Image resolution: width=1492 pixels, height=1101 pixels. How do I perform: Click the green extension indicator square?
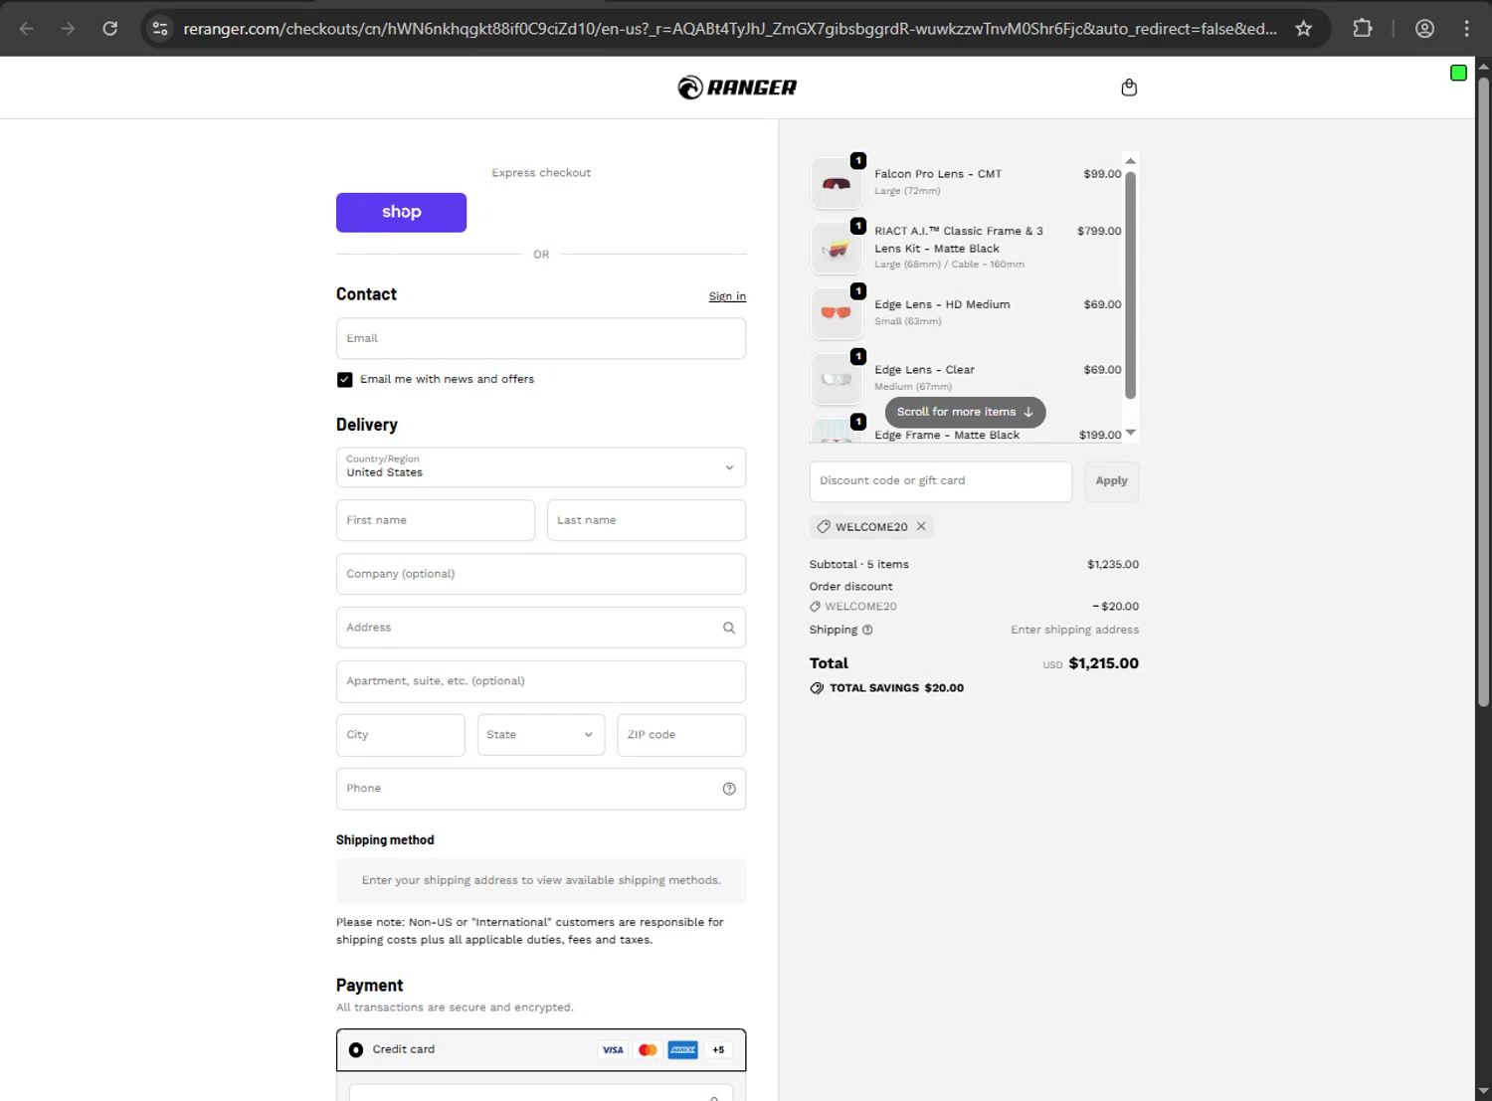click(1458, 73)
